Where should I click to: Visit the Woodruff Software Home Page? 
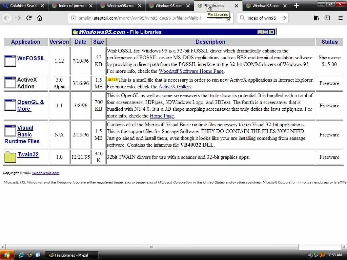click(x=191, y=71)
